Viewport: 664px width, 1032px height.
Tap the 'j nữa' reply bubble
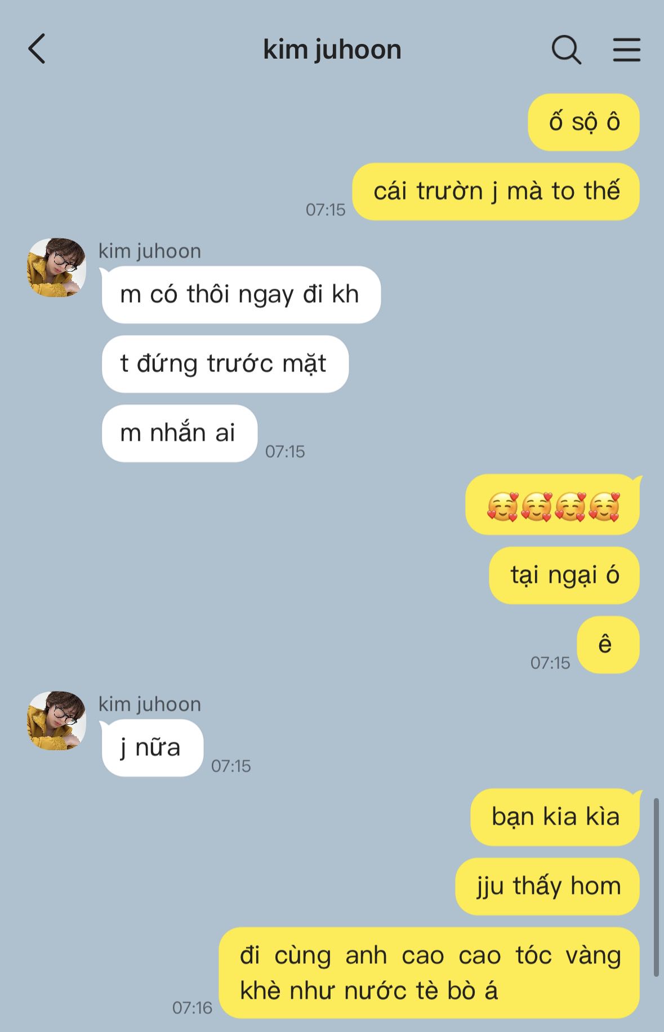tap(152, 748)
